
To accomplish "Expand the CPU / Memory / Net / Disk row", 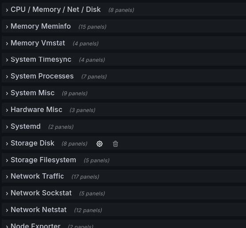I will pos(56,10).
